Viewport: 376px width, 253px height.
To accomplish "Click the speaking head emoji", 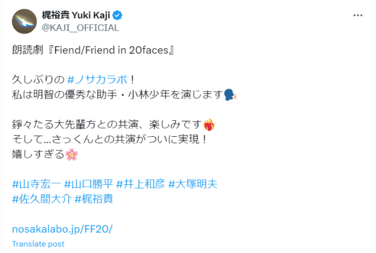I will tap(230, 94).
